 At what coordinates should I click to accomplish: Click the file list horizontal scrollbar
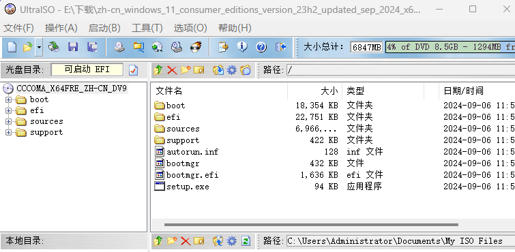coord(311,225)
